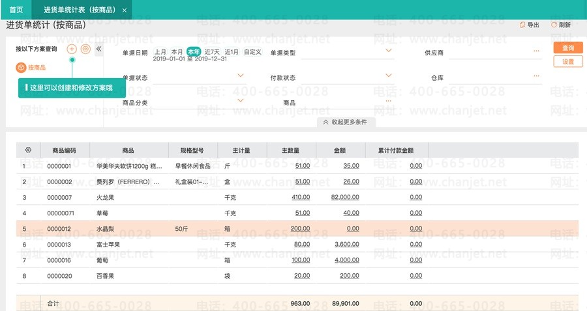Click the supplier (供应商) ellipsis picker

(x=536, y=51)
